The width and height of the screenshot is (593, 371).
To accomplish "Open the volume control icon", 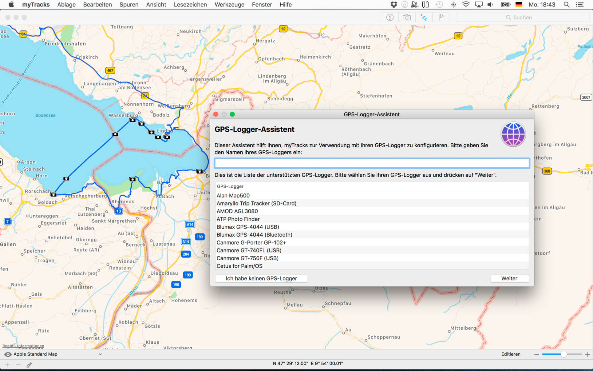I will 490,5.
